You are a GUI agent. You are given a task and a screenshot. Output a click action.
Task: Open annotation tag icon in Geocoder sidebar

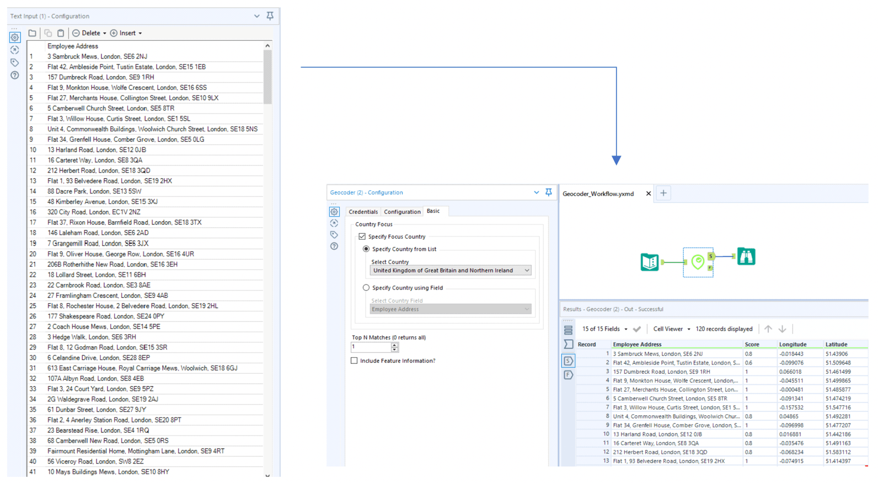click(334, 235)
